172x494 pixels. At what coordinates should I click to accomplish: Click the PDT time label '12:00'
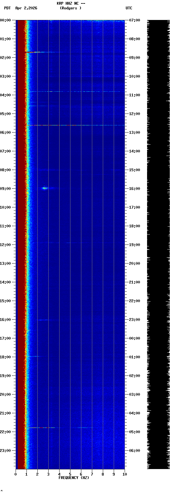point(5,245)
